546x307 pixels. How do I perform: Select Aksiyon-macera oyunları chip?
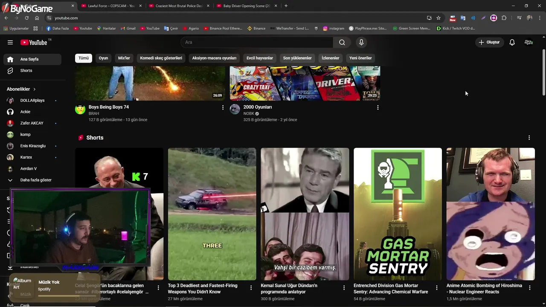pyautogui.click(x=214, y=58)
